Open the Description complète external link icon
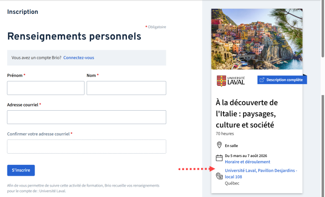The width and height of the screenshot is (325, 197). [x=262, y=80]
